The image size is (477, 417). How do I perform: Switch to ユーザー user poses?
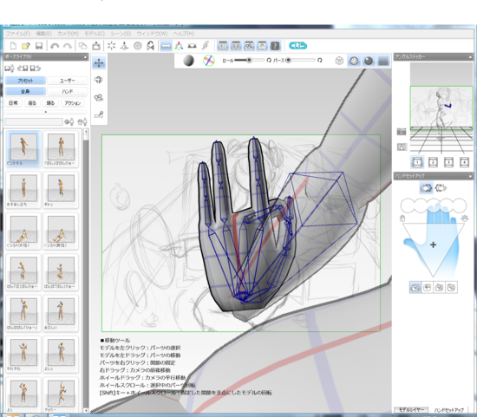68,81
